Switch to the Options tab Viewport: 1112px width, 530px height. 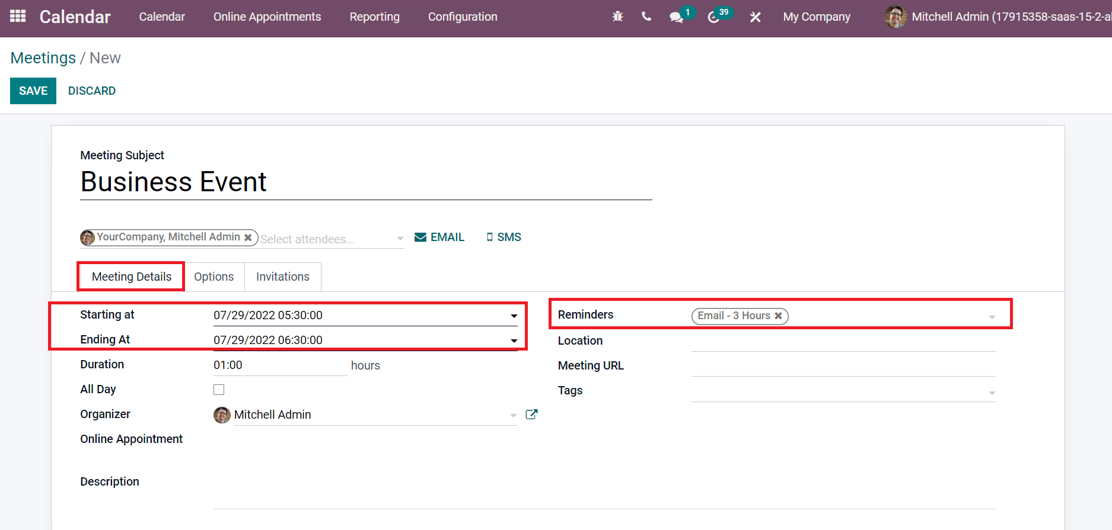click(x=214, y=277)
